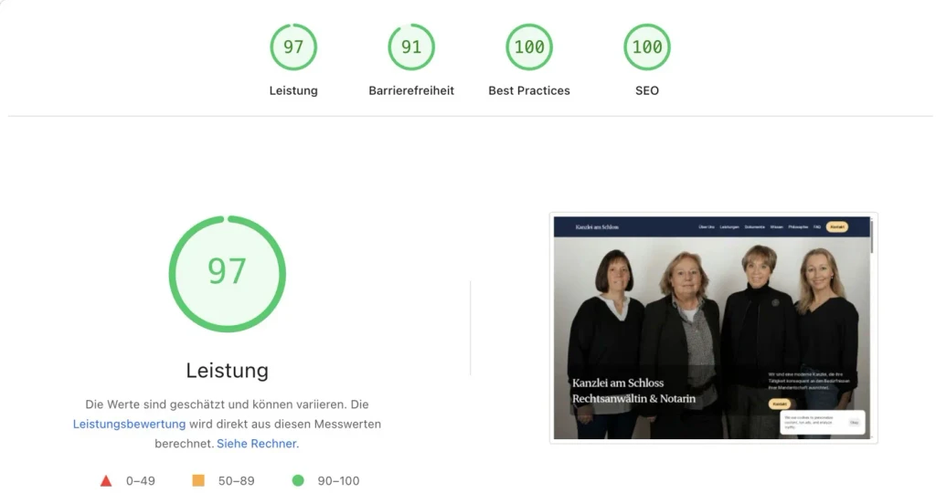Click Kanzlei am Schloss logo in thumbnail header
The width and height of the screenshot is (936, 504).
(x=597, y=227)
